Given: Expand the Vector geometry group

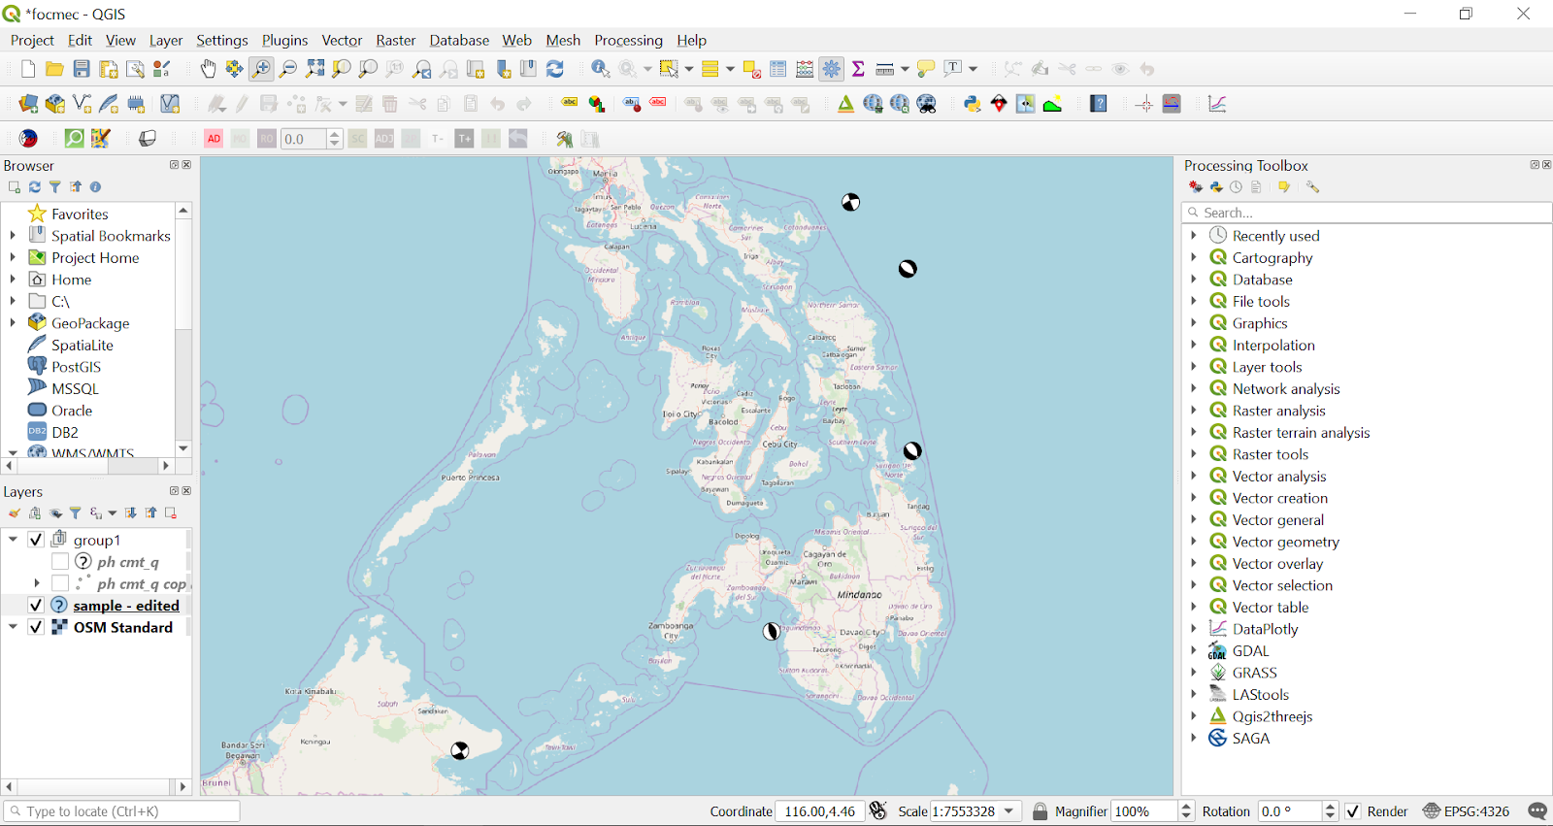Looking at the screenshot, I should tap(1194, 542).
